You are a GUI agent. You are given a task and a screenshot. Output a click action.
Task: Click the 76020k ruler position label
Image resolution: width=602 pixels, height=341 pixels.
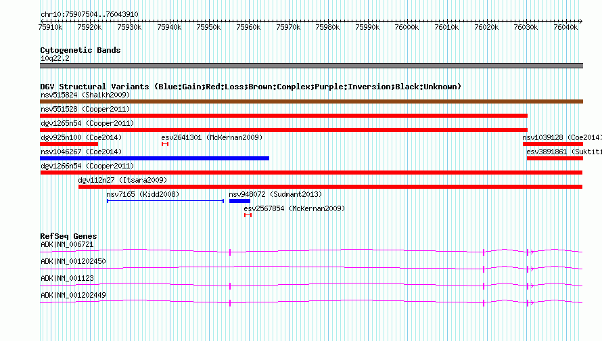[486, 27]
